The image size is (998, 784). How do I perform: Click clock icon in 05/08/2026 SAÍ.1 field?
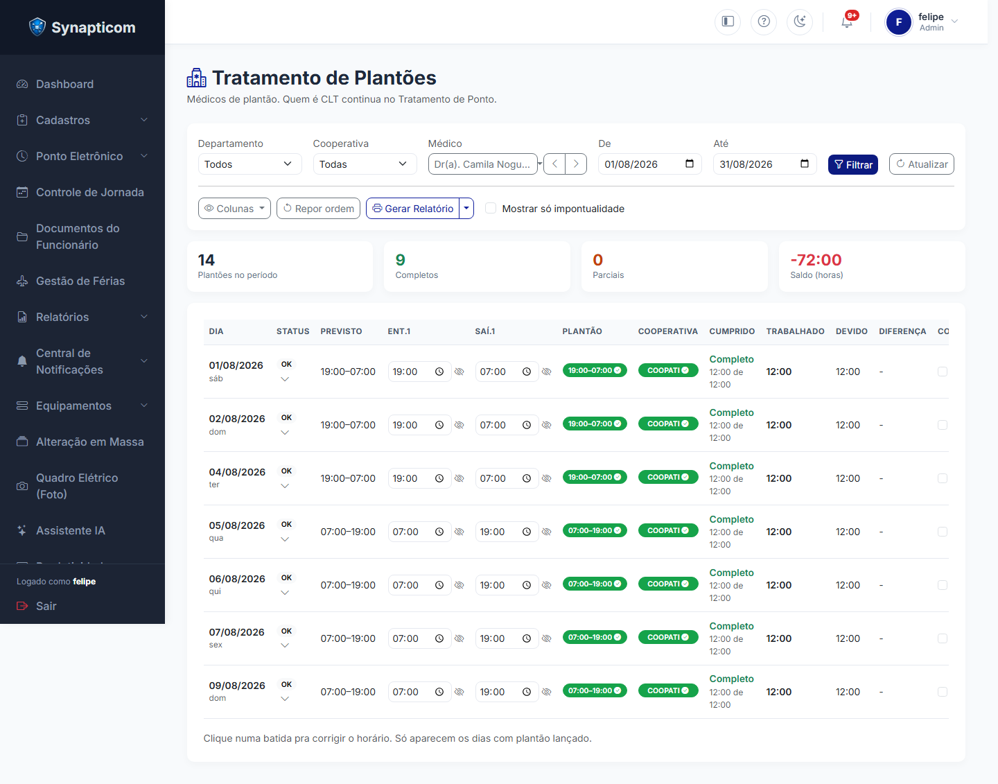[x=527, y=532]
